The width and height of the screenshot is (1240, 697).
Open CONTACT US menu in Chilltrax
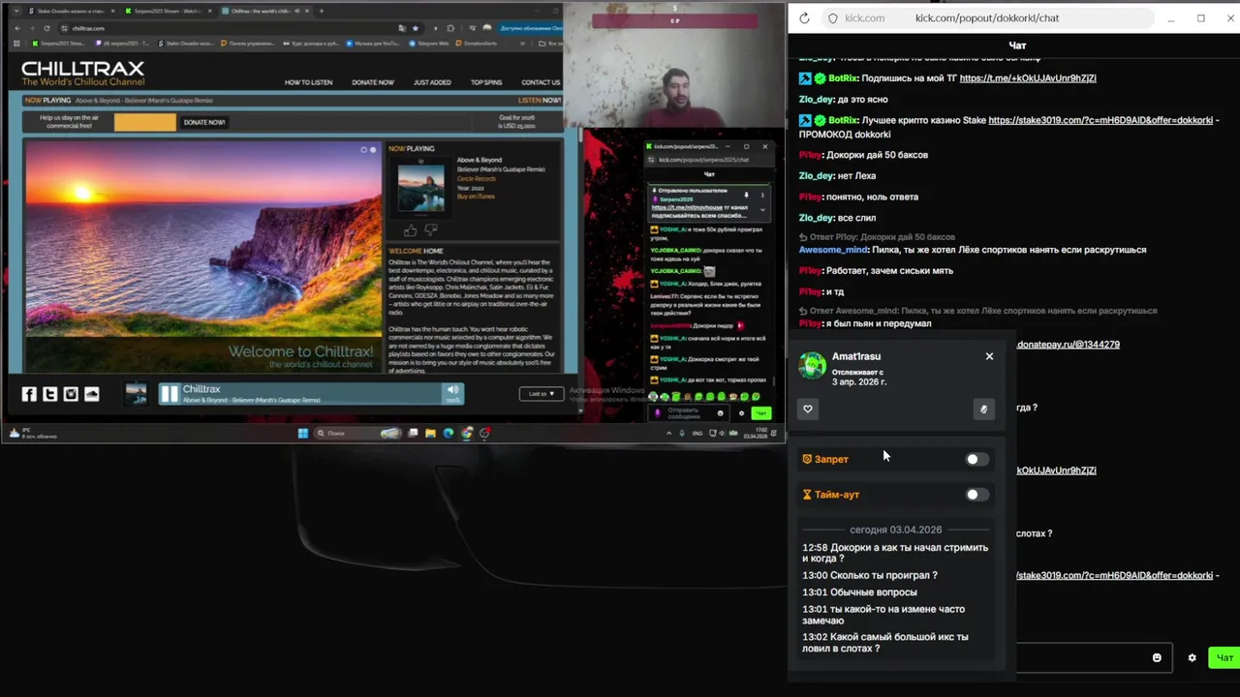tap(541, 82)
